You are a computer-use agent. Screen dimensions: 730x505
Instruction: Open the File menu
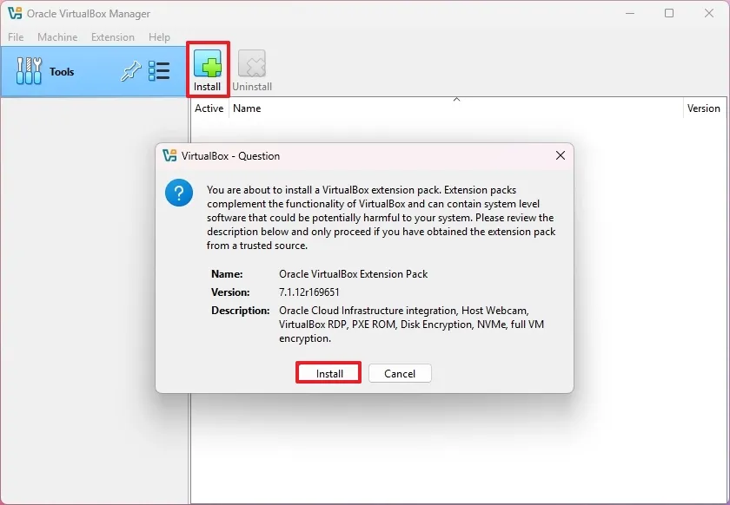click(15, 36)
